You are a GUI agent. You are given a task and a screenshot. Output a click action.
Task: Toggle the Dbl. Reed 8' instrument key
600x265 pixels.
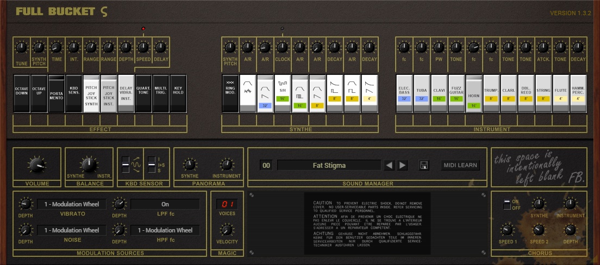tap(526, 93)
